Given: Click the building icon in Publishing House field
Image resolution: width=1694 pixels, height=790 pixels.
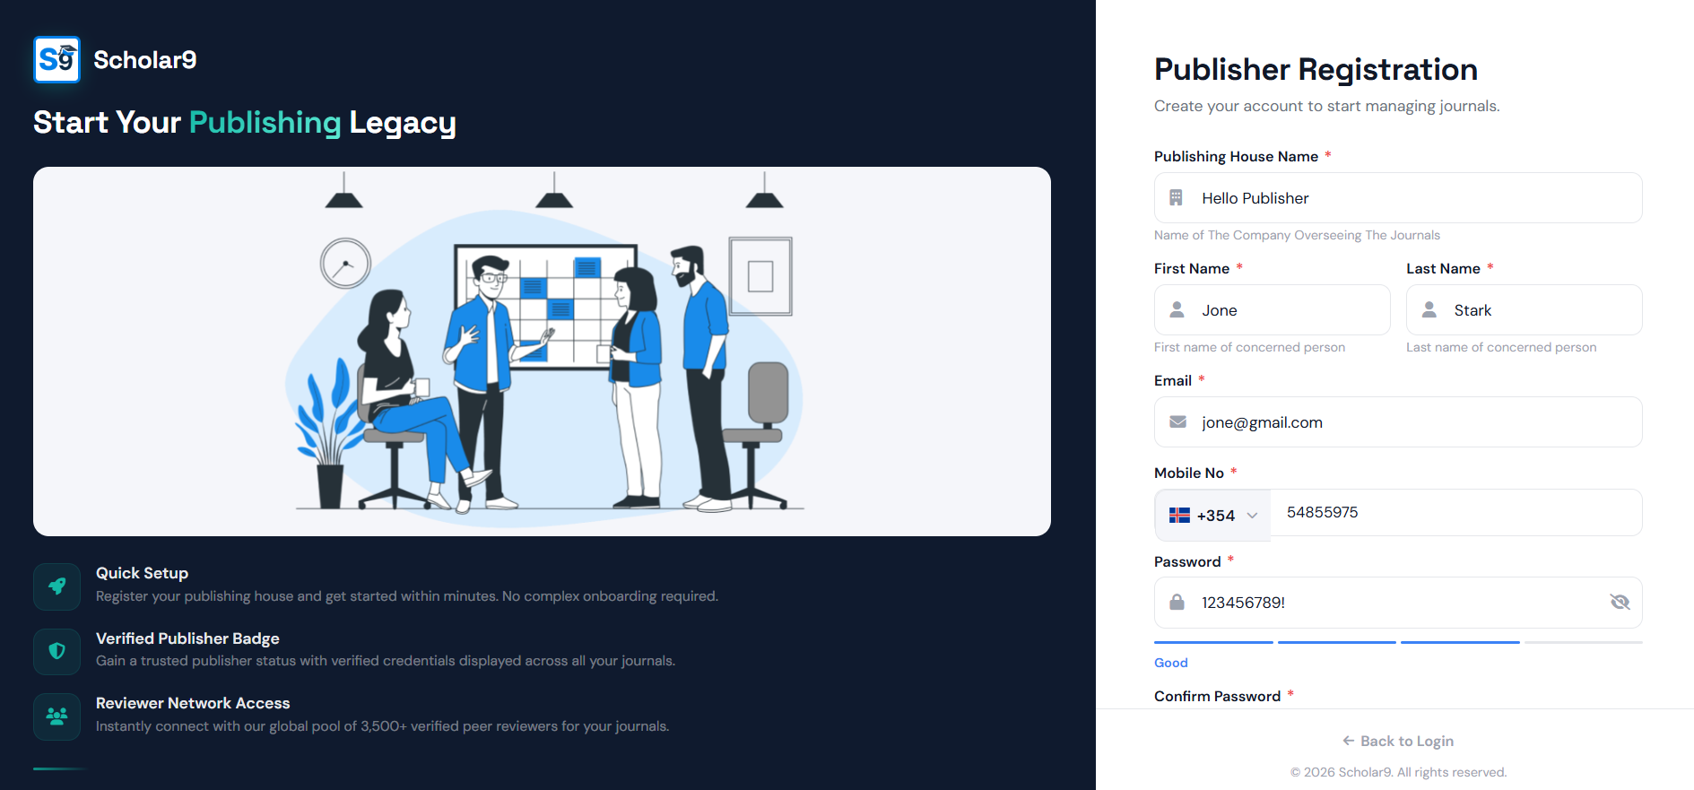Looking at the screenshot, I should 1176,197.
